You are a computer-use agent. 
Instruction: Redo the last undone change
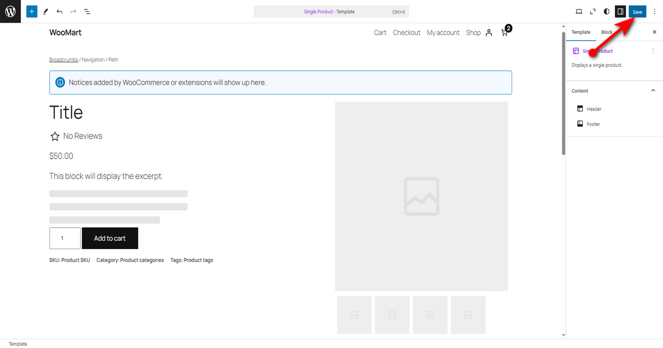pyautogui.click(x=73, y=11)
